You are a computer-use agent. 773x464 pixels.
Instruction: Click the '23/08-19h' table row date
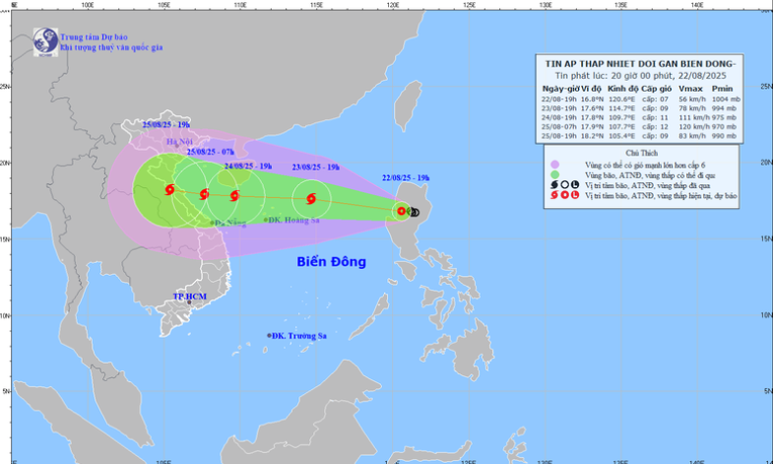559,108
